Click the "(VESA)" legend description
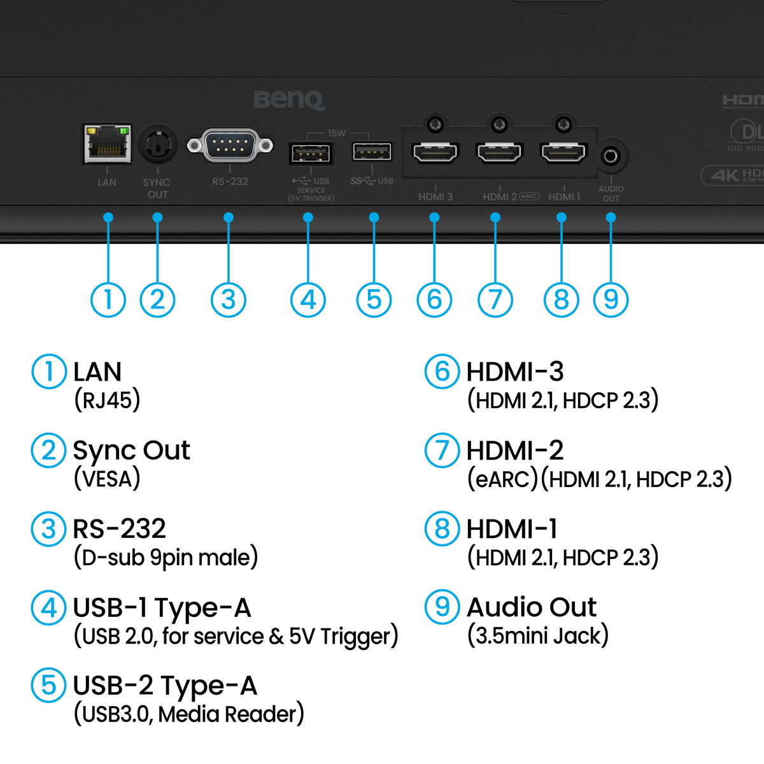764x764 pixels. click(x=107, y=479)
